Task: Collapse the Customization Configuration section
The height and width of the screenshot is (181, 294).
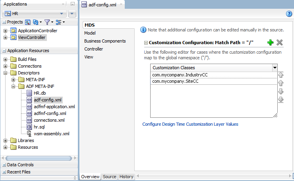Action: coord(146,43)
